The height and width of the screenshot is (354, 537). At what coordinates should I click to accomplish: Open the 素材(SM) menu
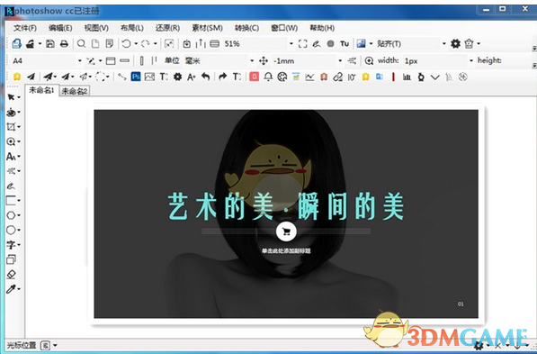point(207,28)
